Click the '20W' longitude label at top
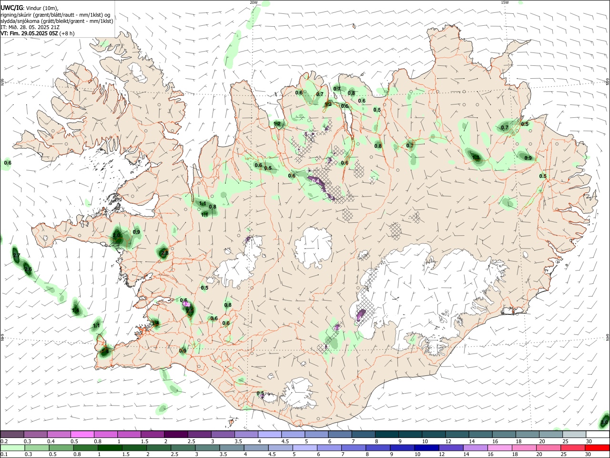 (x=254, y=2)
